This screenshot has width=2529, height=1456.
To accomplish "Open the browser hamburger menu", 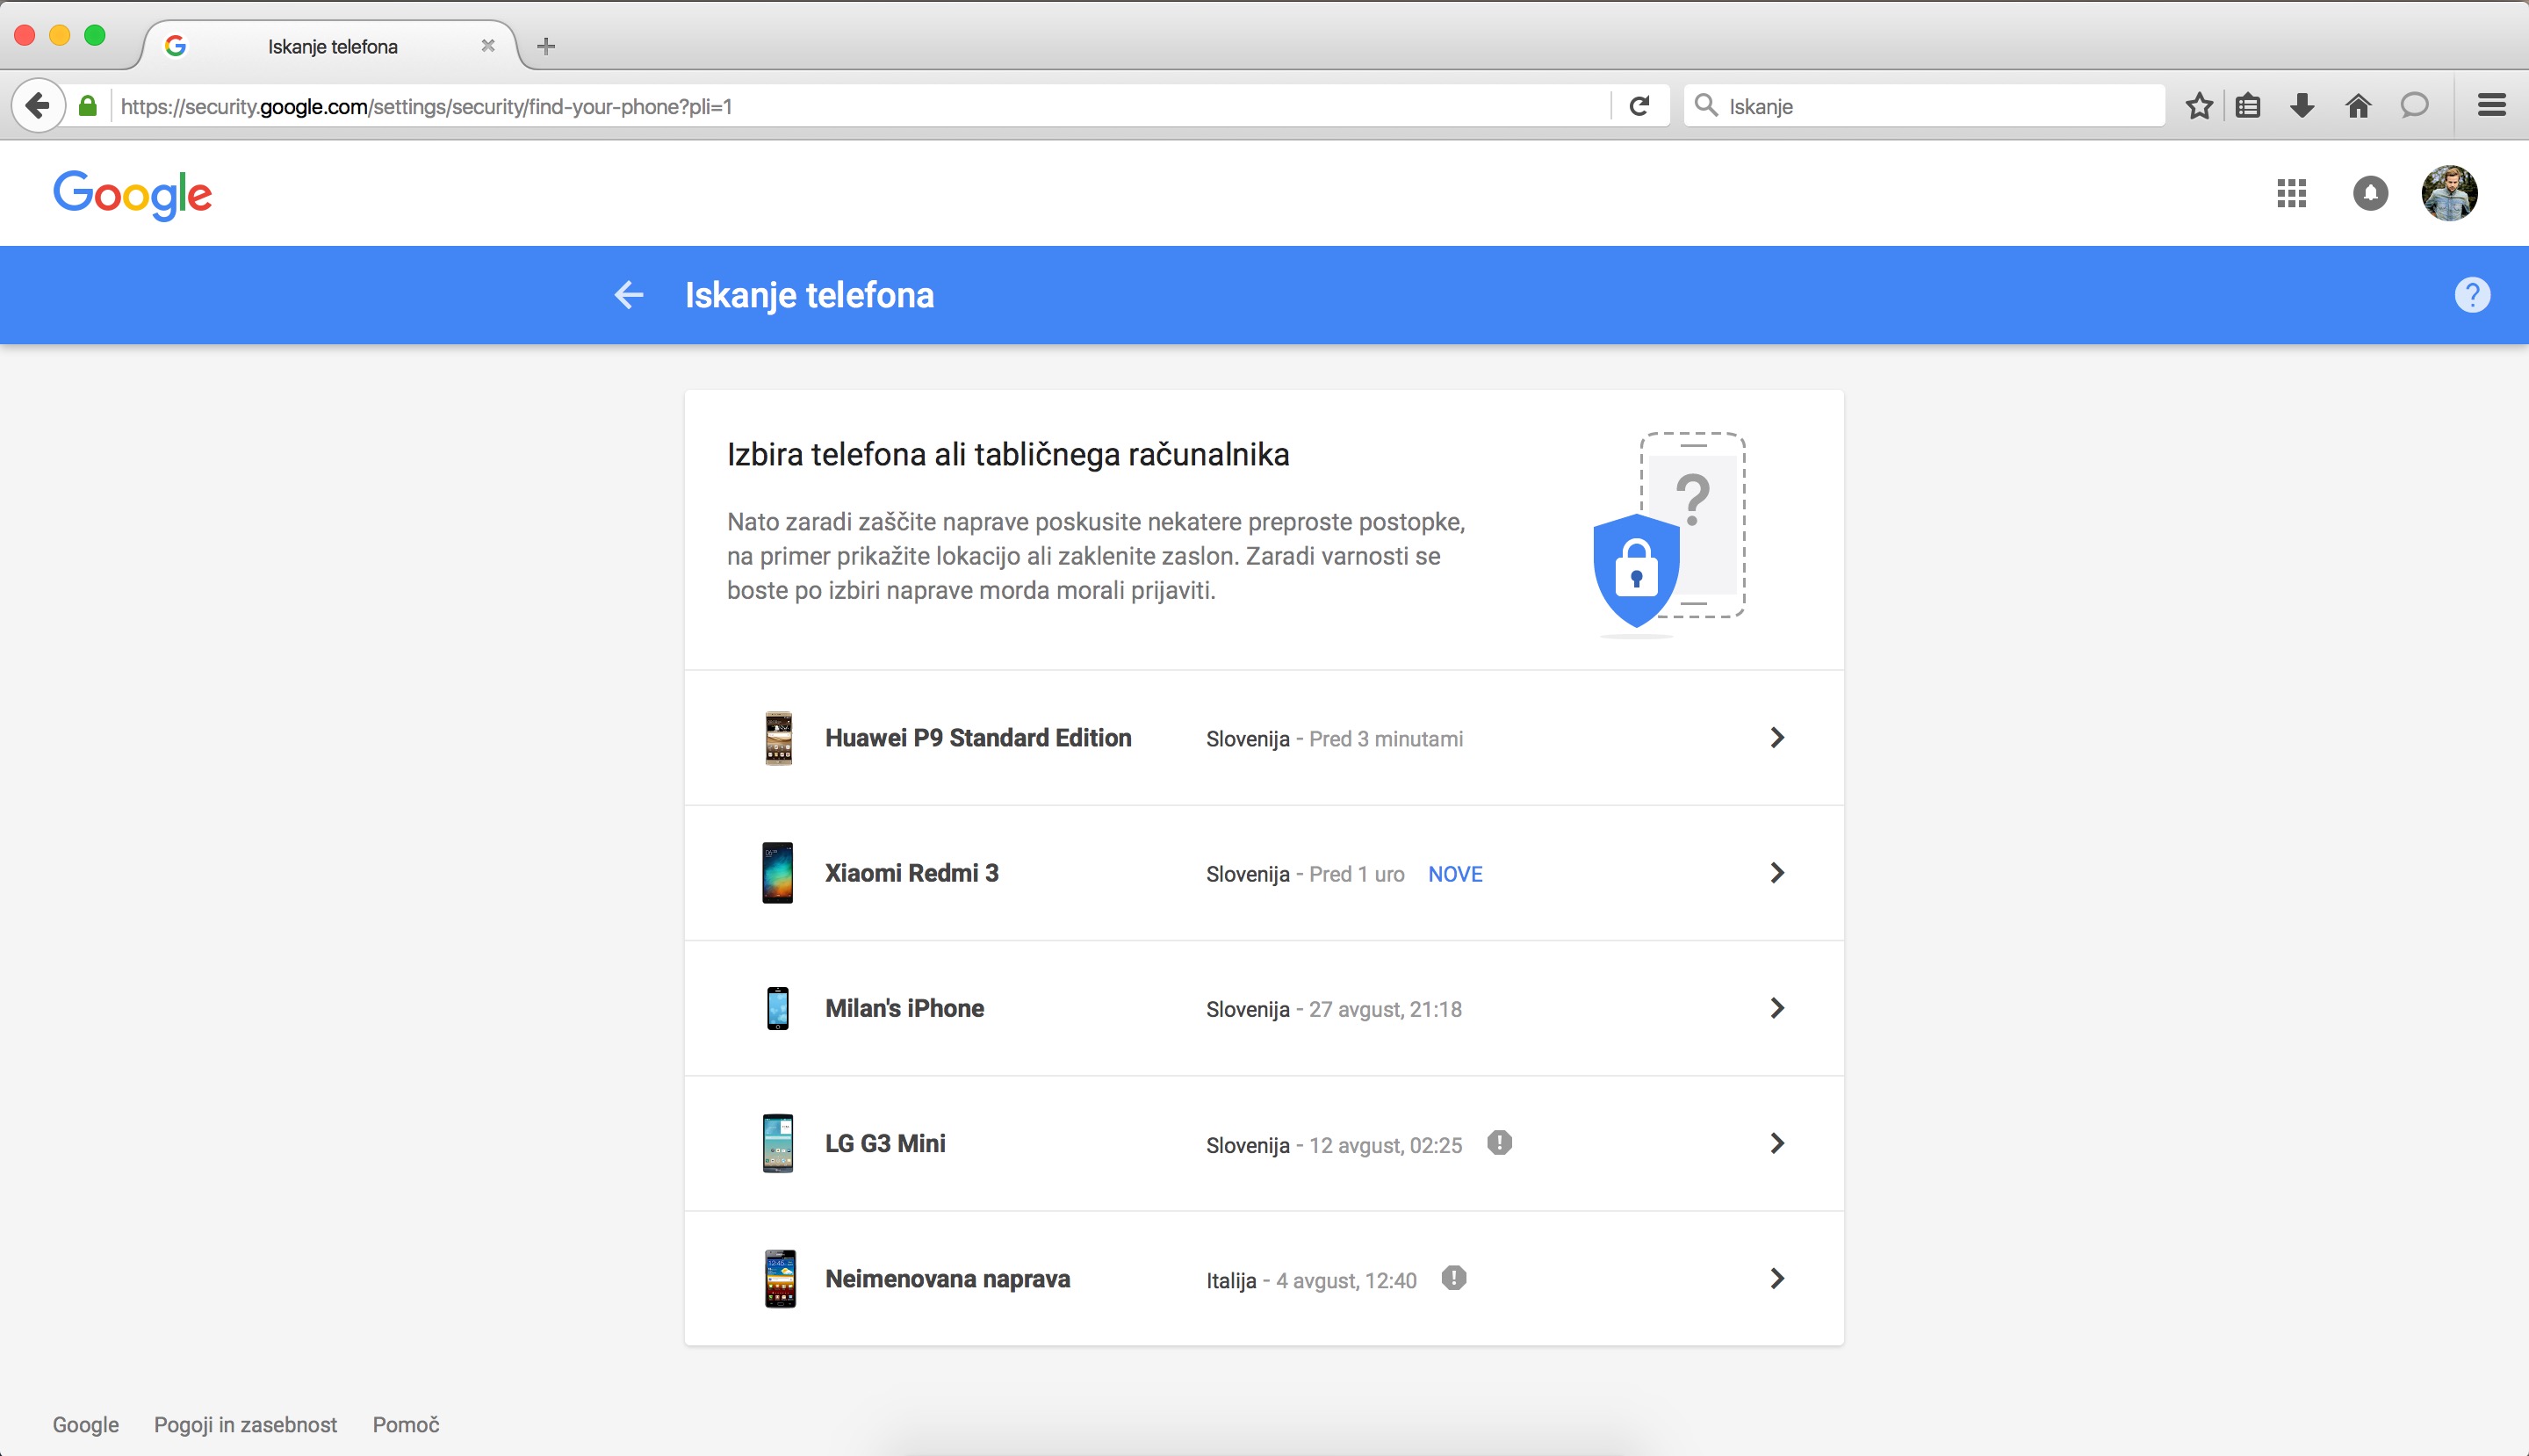I will [2491, 105].
